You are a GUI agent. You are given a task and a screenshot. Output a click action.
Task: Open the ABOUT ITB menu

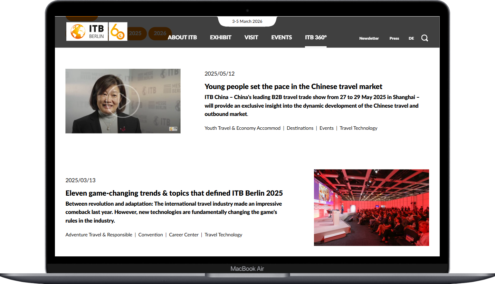[182, 37]
